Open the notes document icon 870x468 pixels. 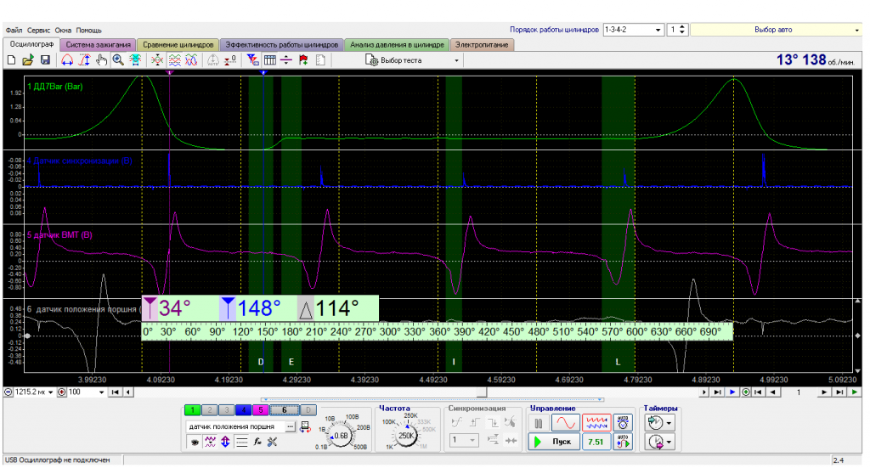click(320, 60)
